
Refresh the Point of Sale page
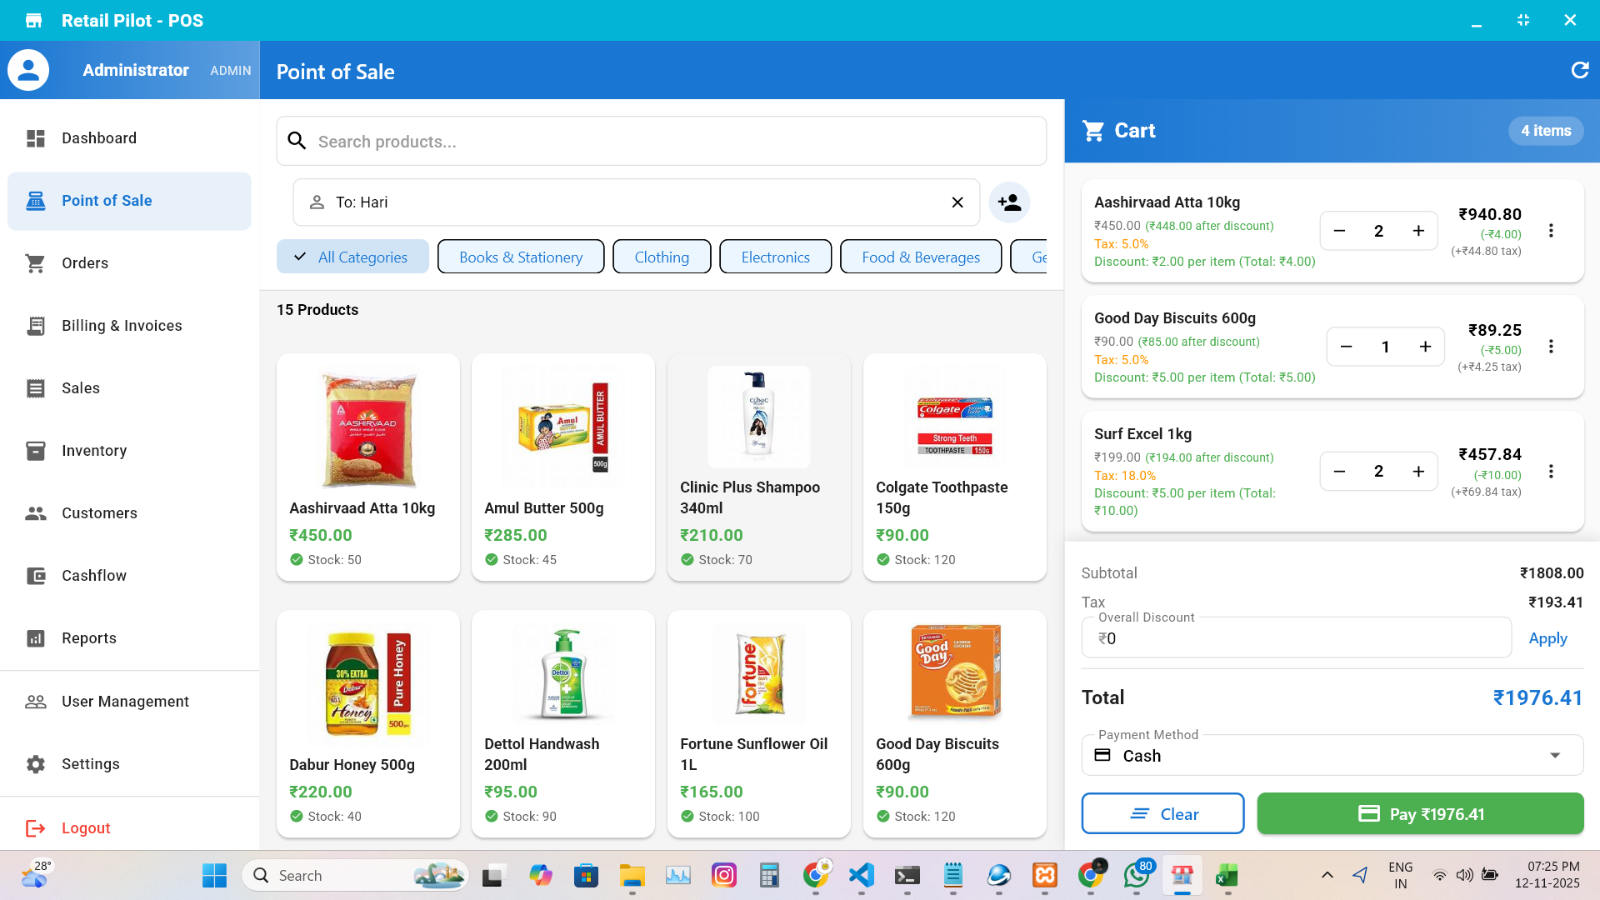[1579, 70]
